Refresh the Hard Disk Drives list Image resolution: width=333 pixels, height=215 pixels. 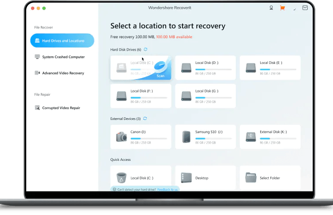pyautogui.click(x=146, y=49)
